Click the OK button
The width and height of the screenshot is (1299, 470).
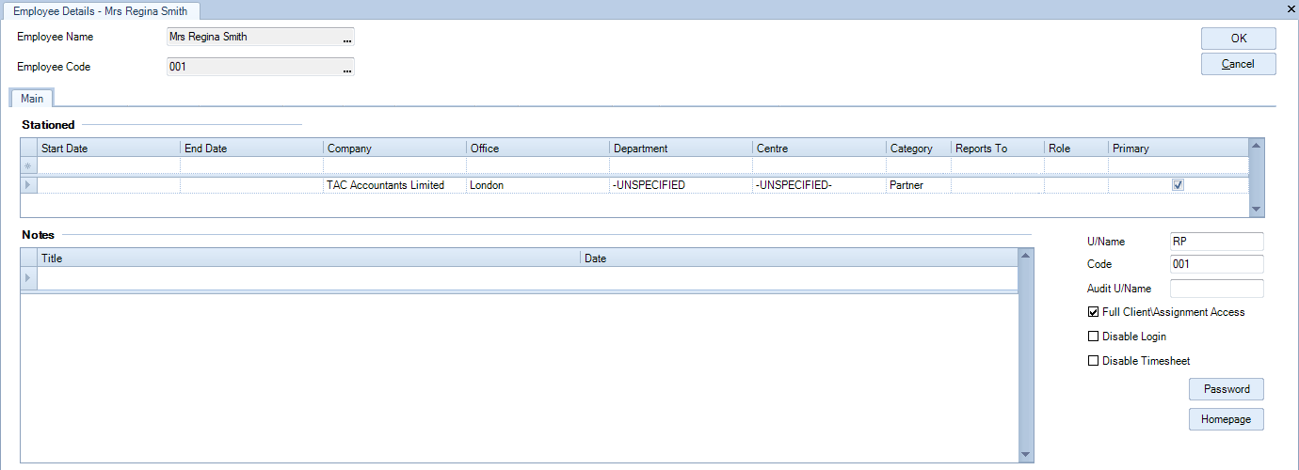pyautogui.click(x=1238, y=39)
